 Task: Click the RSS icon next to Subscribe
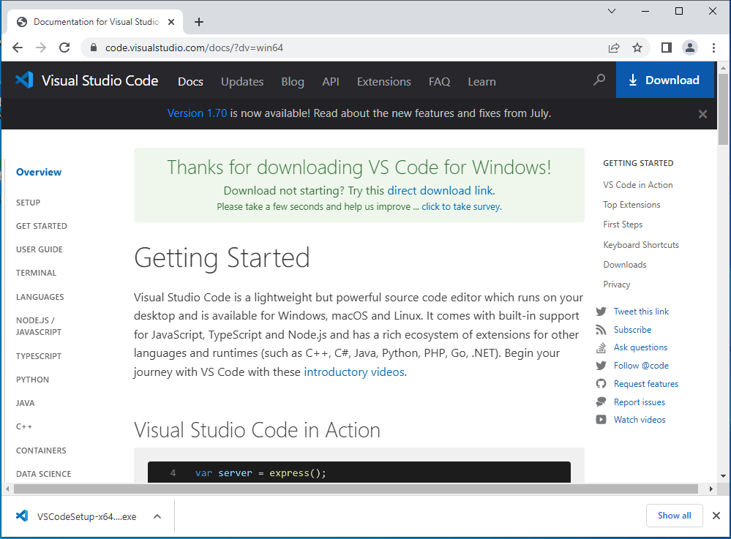(x=601, y=330)
